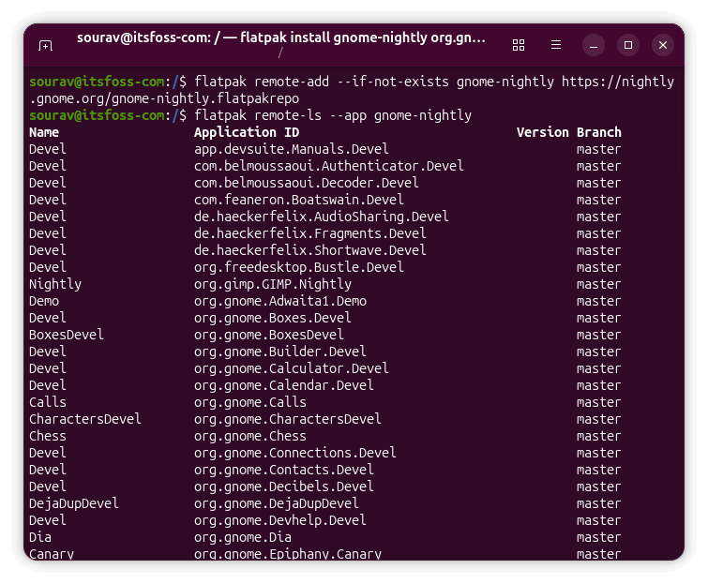The height and width of the screenshot is (584, 708).
Task: Click the terminal window title text
Action: point(280,37)
